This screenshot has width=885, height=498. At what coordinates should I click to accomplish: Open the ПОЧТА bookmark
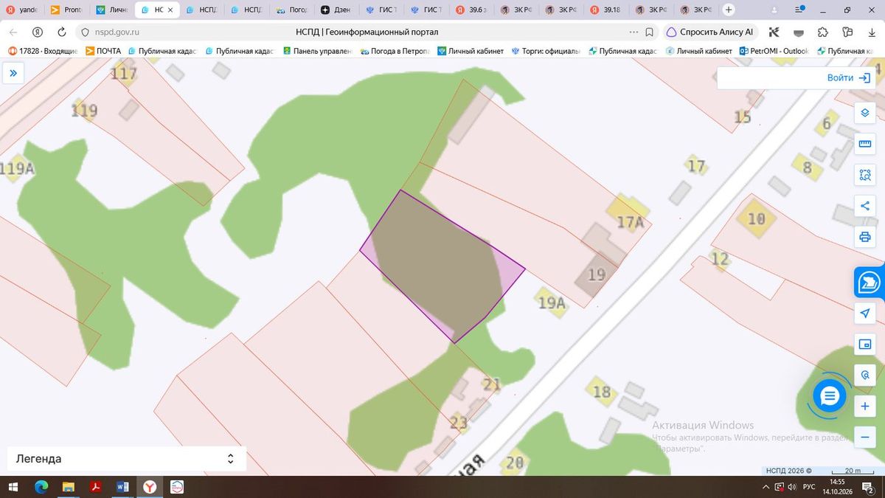click(103, 51)
